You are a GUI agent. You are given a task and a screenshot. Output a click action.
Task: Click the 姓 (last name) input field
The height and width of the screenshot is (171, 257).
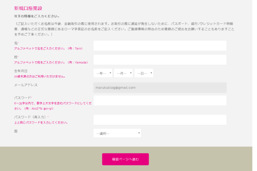tap(160, 60)
